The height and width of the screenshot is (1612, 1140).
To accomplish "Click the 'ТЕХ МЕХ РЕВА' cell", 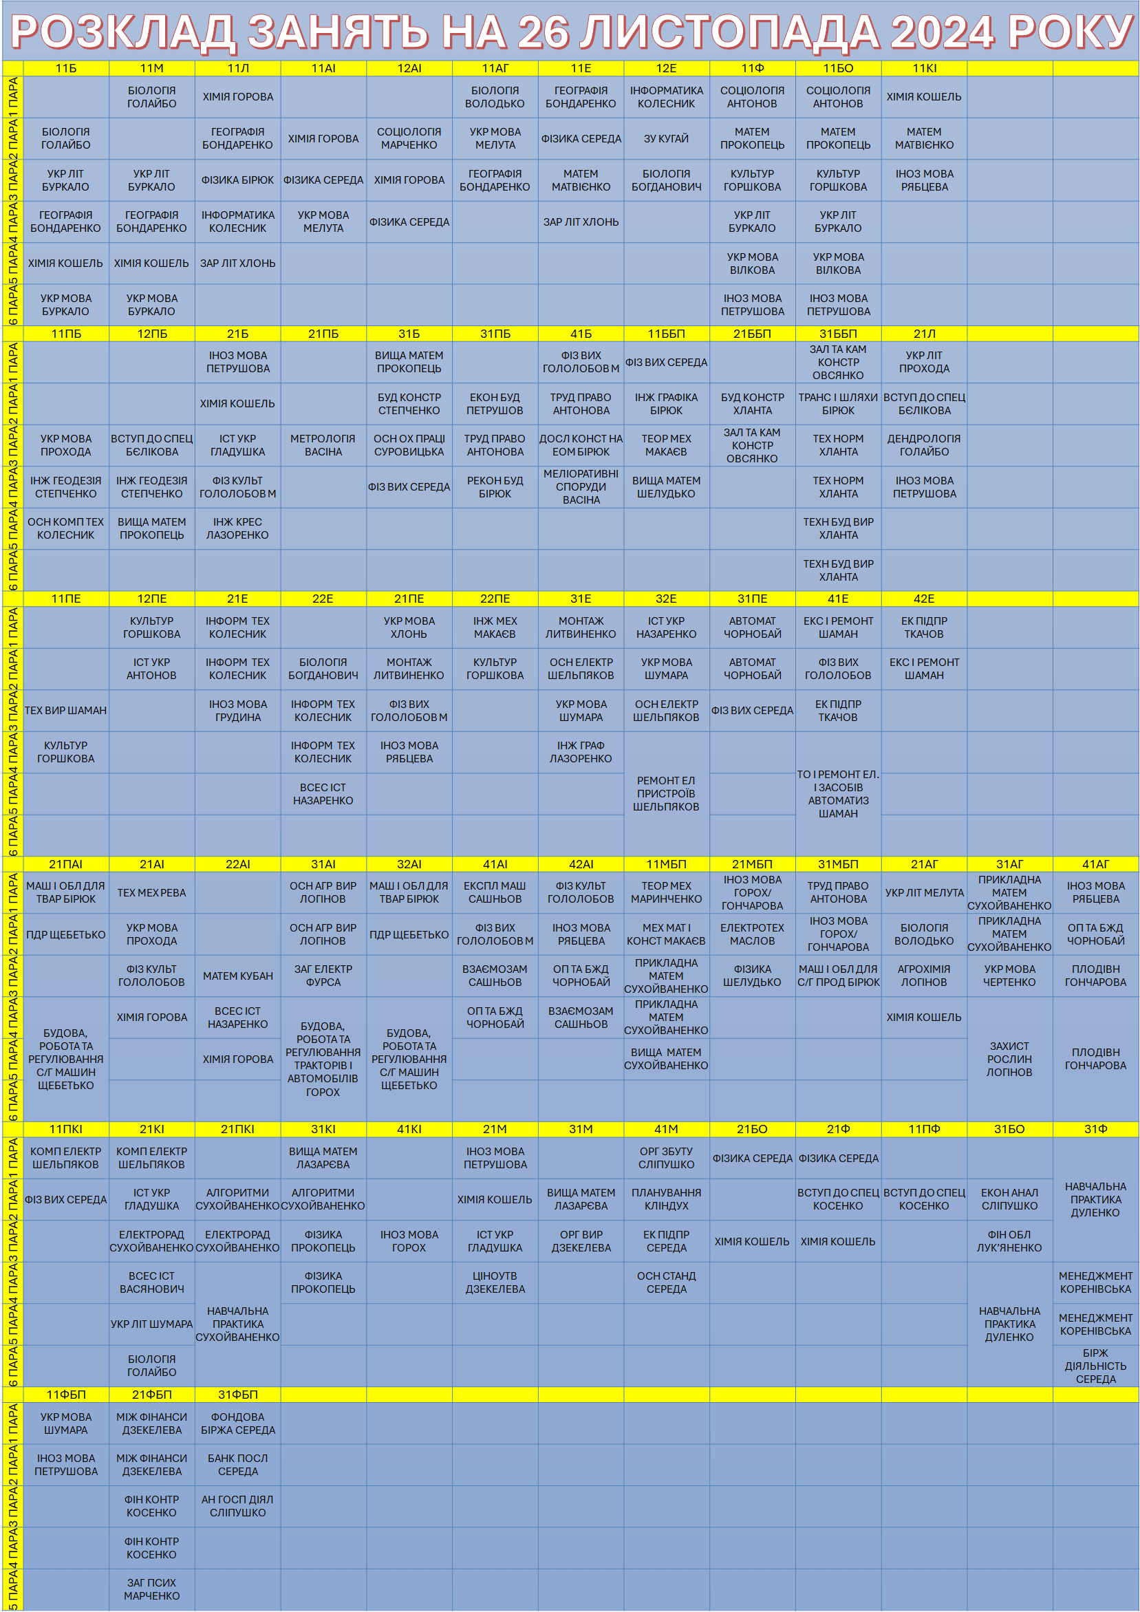I will (151, 892).
